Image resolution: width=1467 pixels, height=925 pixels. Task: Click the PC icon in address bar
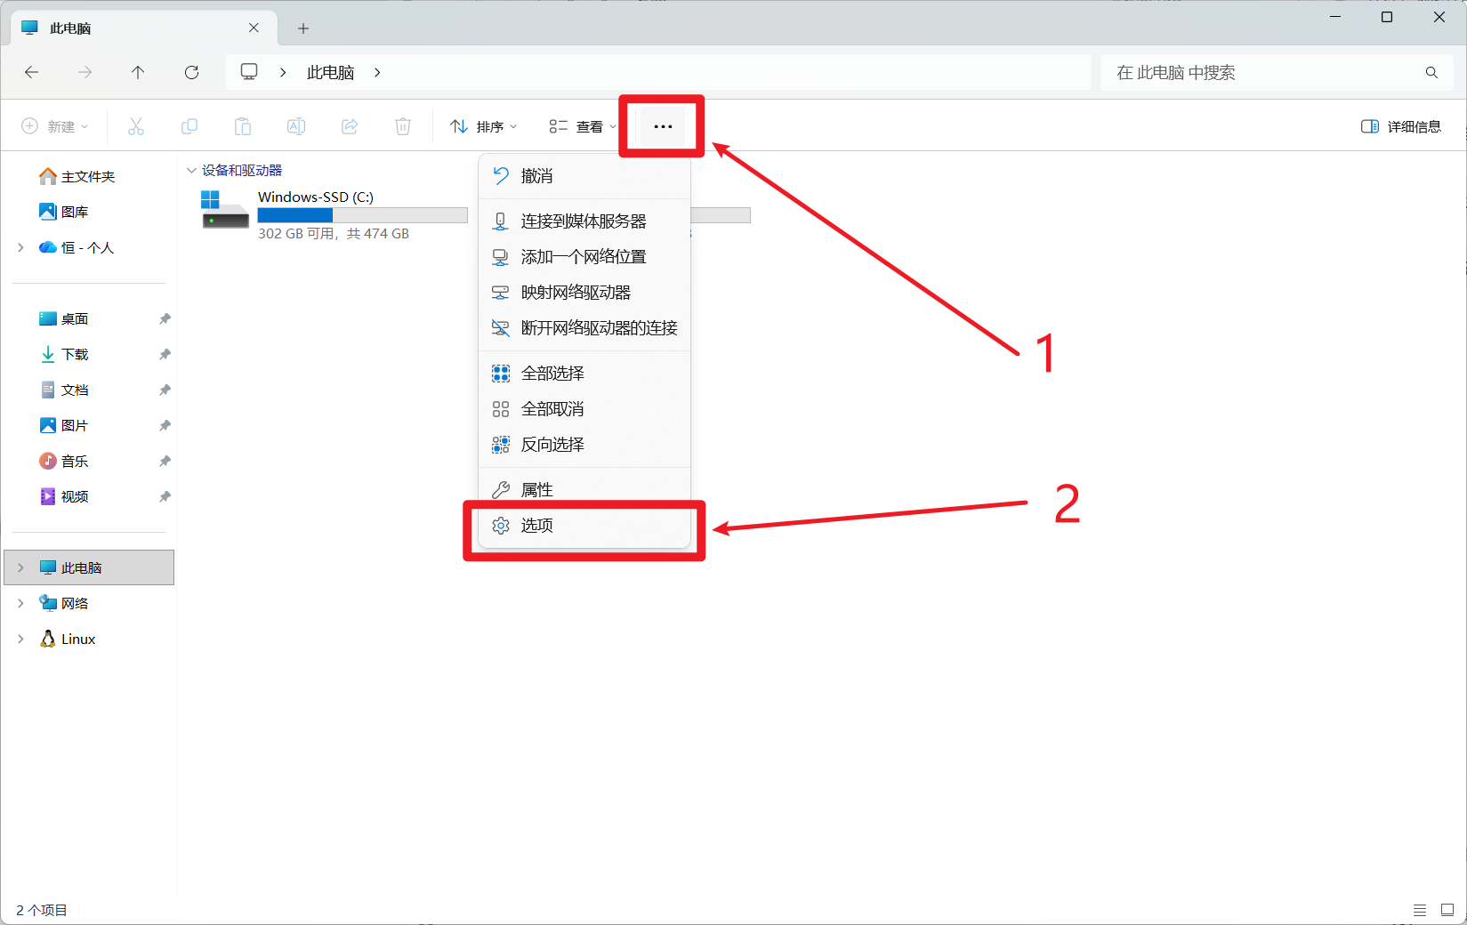click(249, 71)
